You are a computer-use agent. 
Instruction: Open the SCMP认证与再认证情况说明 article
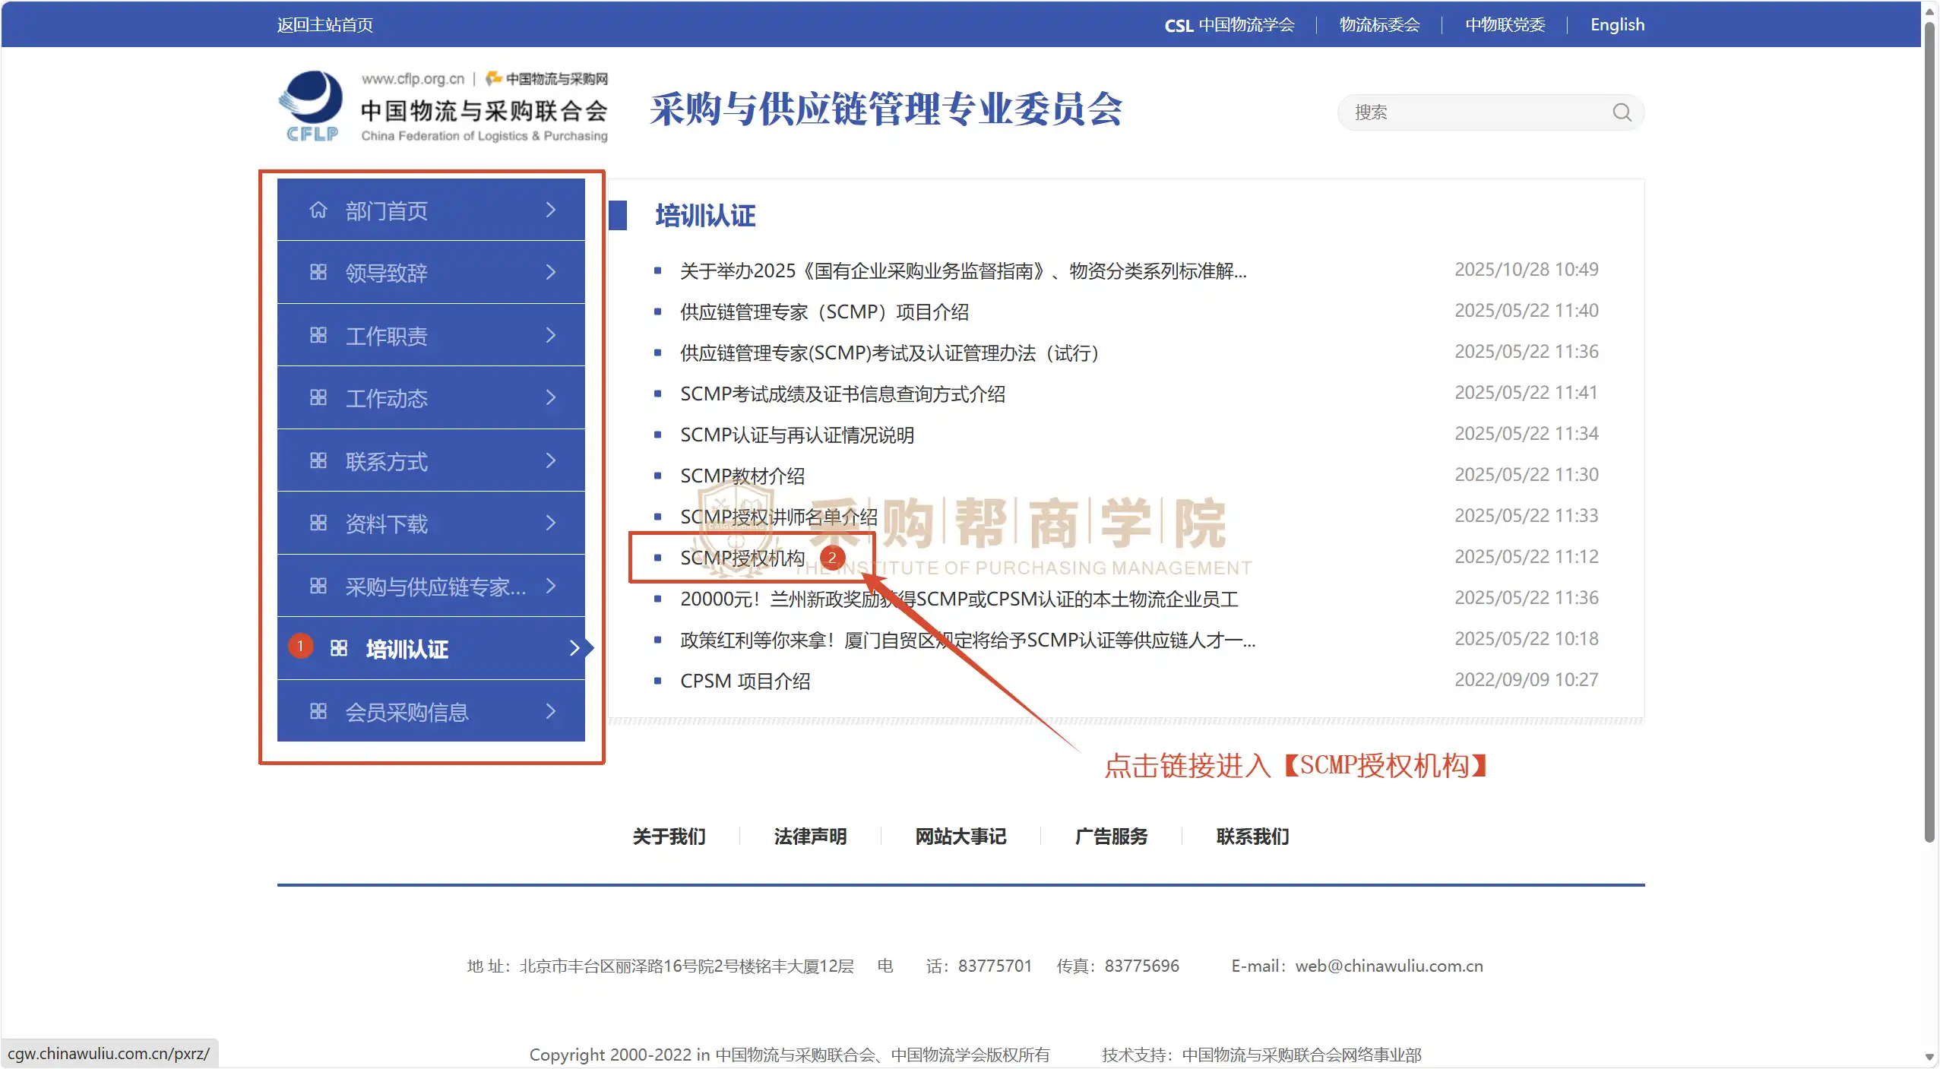(x=797, y=435)
